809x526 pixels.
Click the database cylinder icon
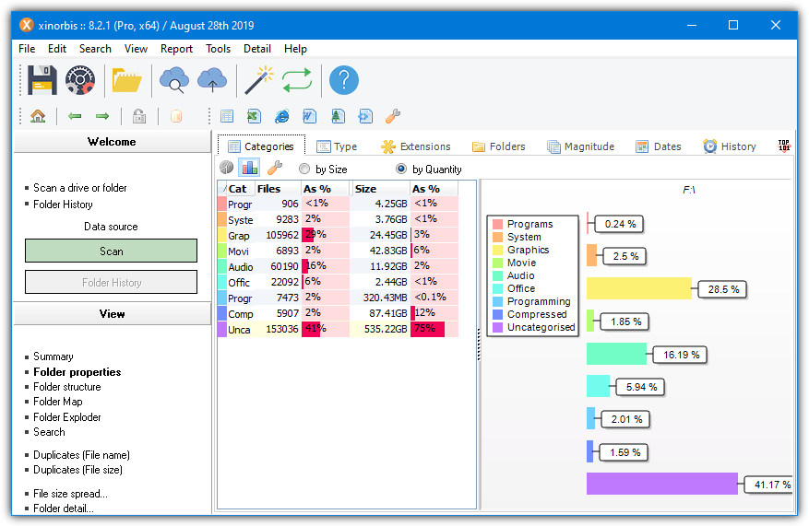point(176,116)
